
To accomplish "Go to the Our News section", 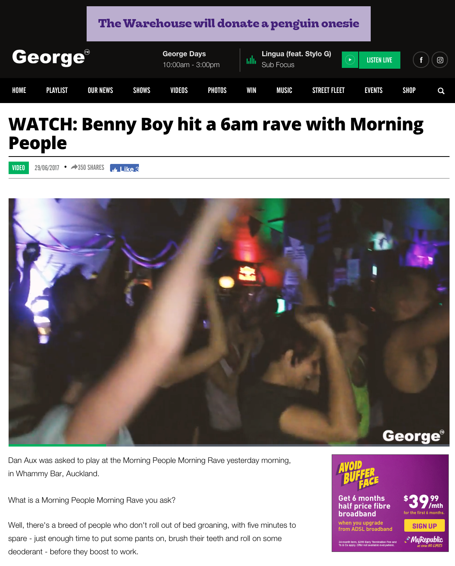I will pyautogui.click(x=100, y=90).
